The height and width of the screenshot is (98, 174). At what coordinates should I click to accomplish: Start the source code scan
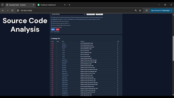(x=53, y=29)
